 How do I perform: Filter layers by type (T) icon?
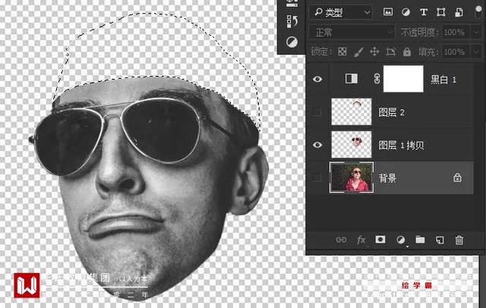pyautogui.click(x=424, y=12)
